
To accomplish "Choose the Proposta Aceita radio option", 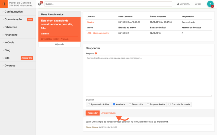I will tap(148, 104).
